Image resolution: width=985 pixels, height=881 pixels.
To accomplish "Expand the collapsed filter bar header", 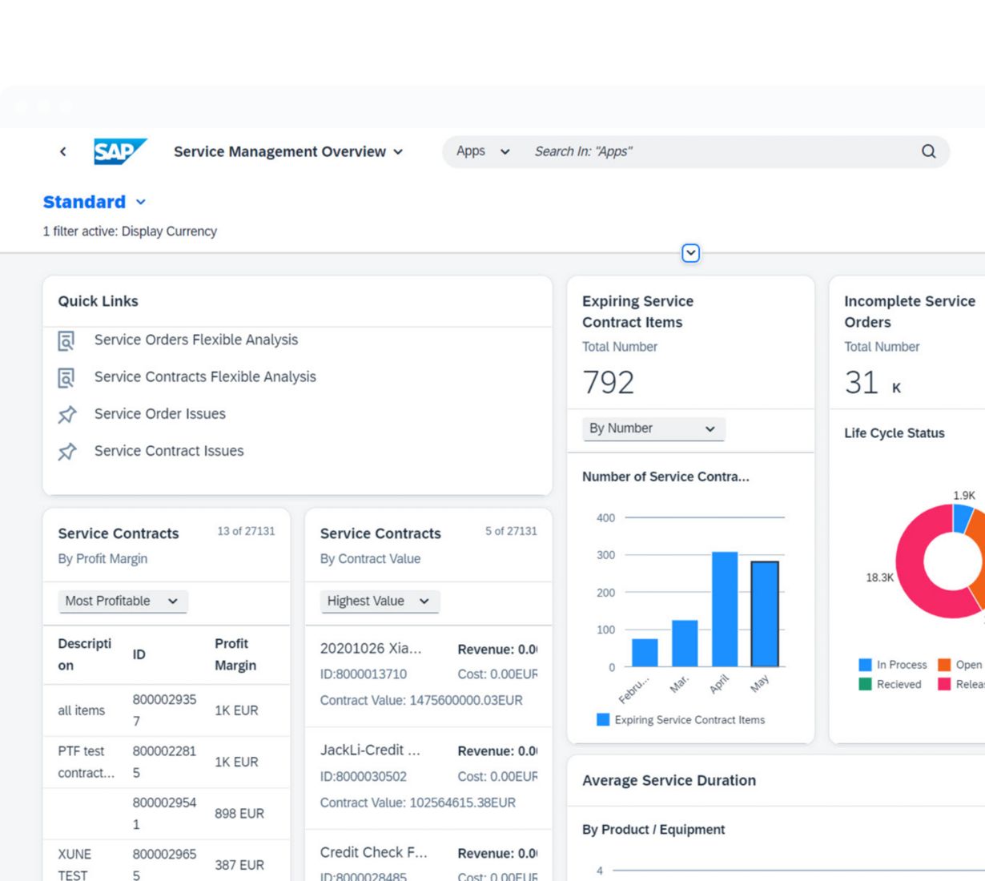I will click(x=690, y=253).
